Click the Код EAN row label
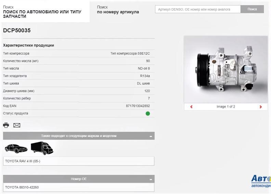 tap(10, 106)
